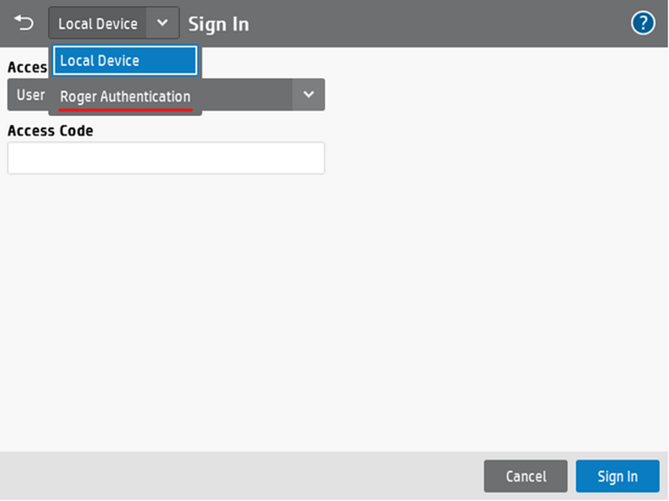
Task: Click the blue Sign In button
Action: (617, 476)
